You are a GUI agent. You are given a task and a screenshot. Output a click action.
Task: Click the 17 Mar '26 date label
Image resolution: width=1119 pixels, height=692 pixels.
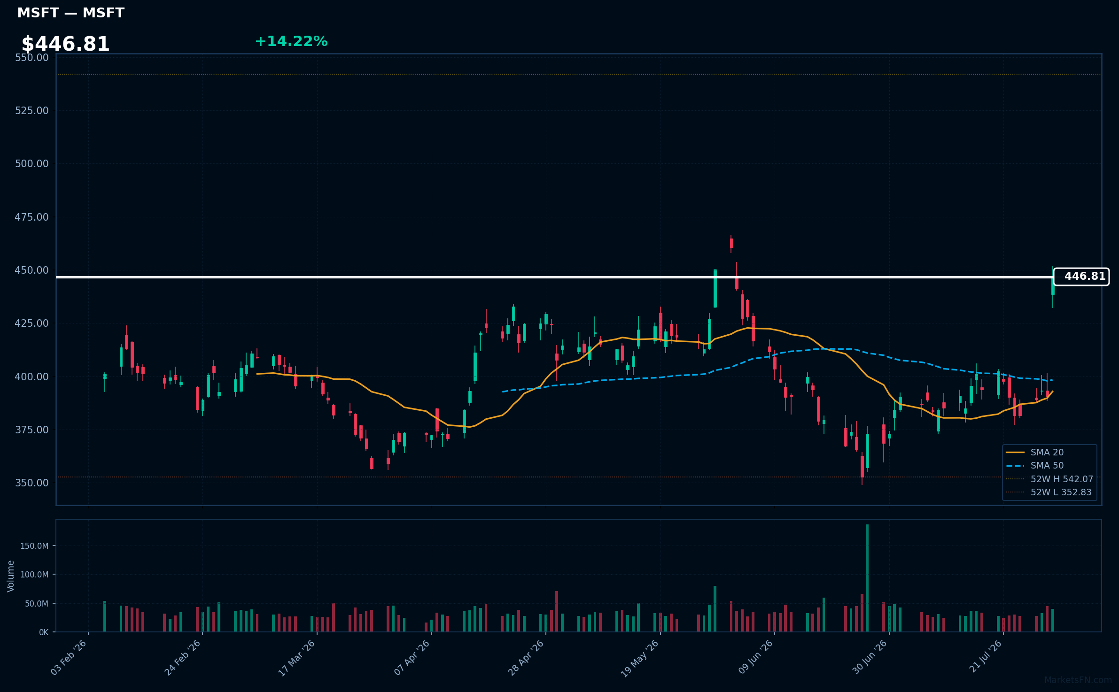[296, 657]
